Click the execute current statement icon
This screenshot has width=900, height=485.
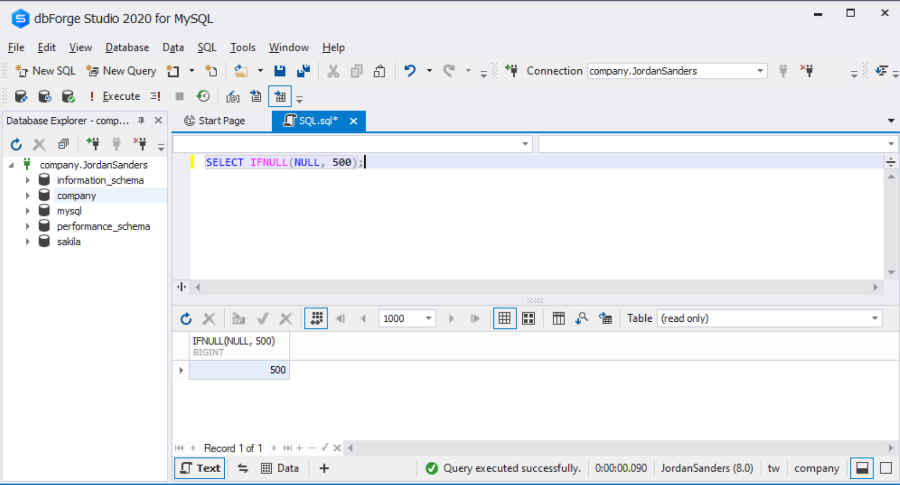[x=156, y=96]
